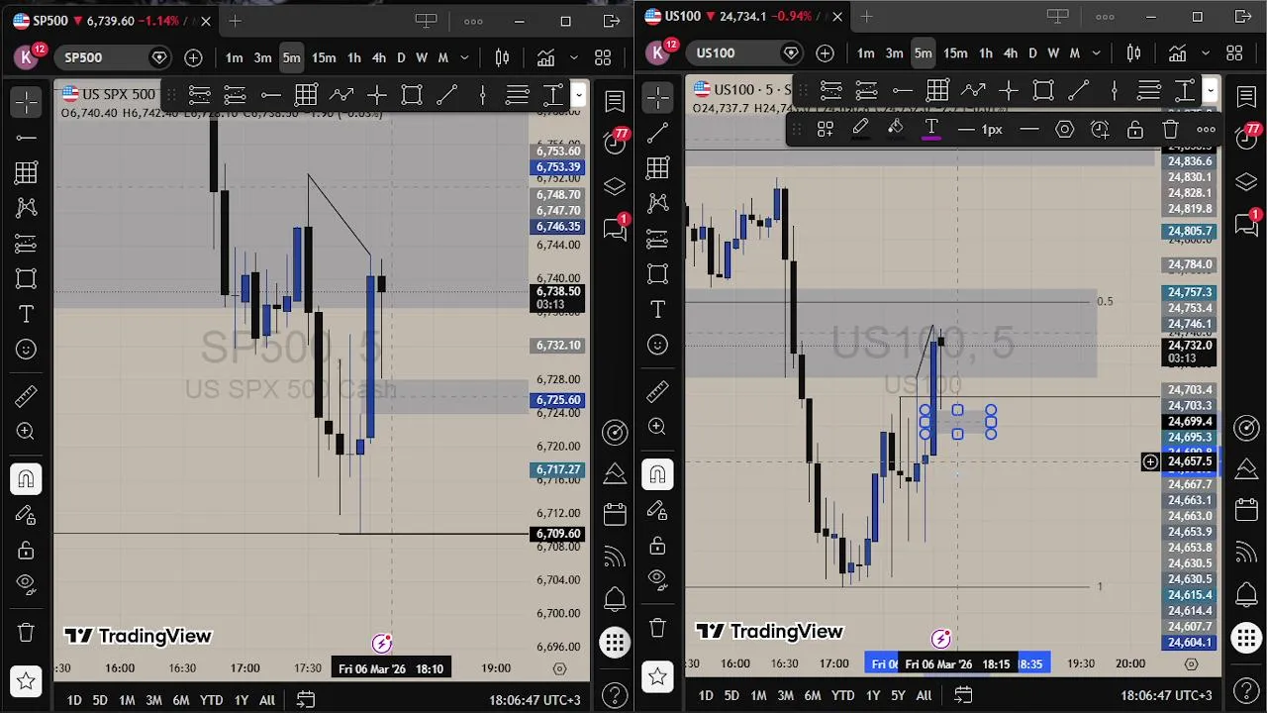The image size is (1267, 713).
Task: Open watchlist panel in US100 right sidebar
Action: (x=1246, y=97)
